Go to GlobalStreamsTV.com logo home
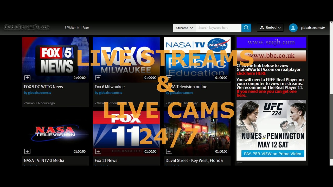Viewport: 333px width, 187px height. tap(27, 27)
